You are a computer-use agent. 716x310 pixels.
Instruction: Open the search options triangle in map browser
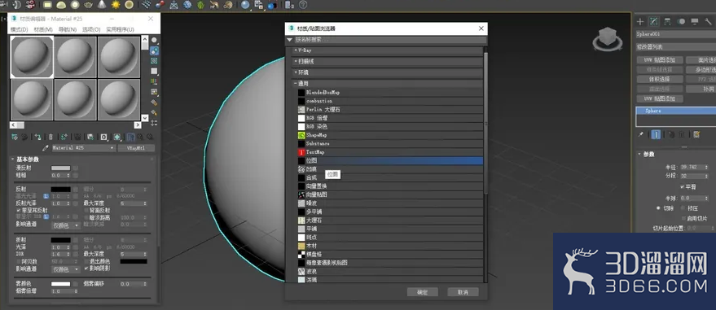[x=289, y=40]
